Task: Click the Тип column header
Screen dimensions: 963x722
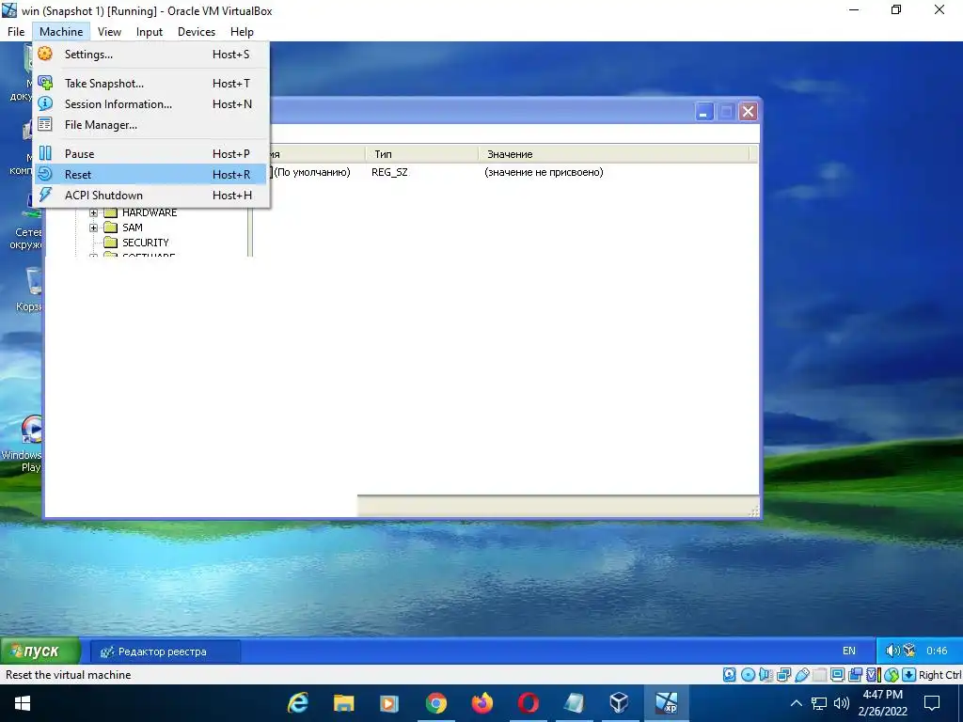Action: (x=421, y=154)
